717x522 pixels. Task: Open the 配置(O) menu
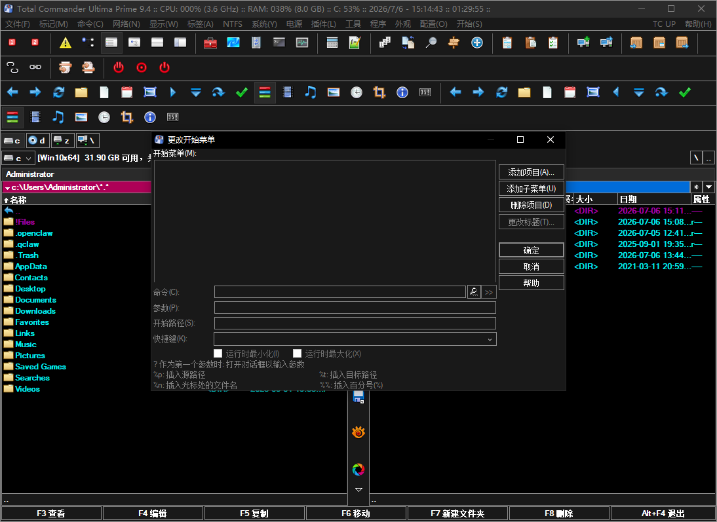click(x=433, y=24)
